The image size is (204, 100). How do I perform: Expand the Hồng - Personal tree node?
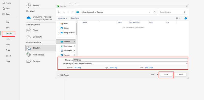click(x=58, y=33)
